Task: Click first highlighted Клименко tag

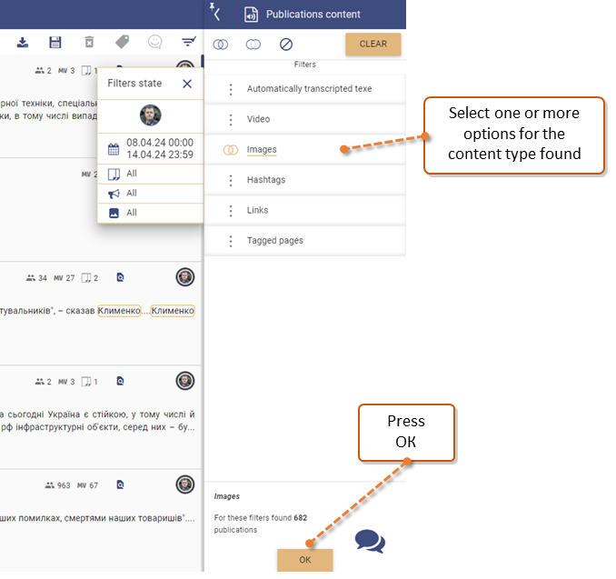Action: pyautogui.click(x=119, y=311)
